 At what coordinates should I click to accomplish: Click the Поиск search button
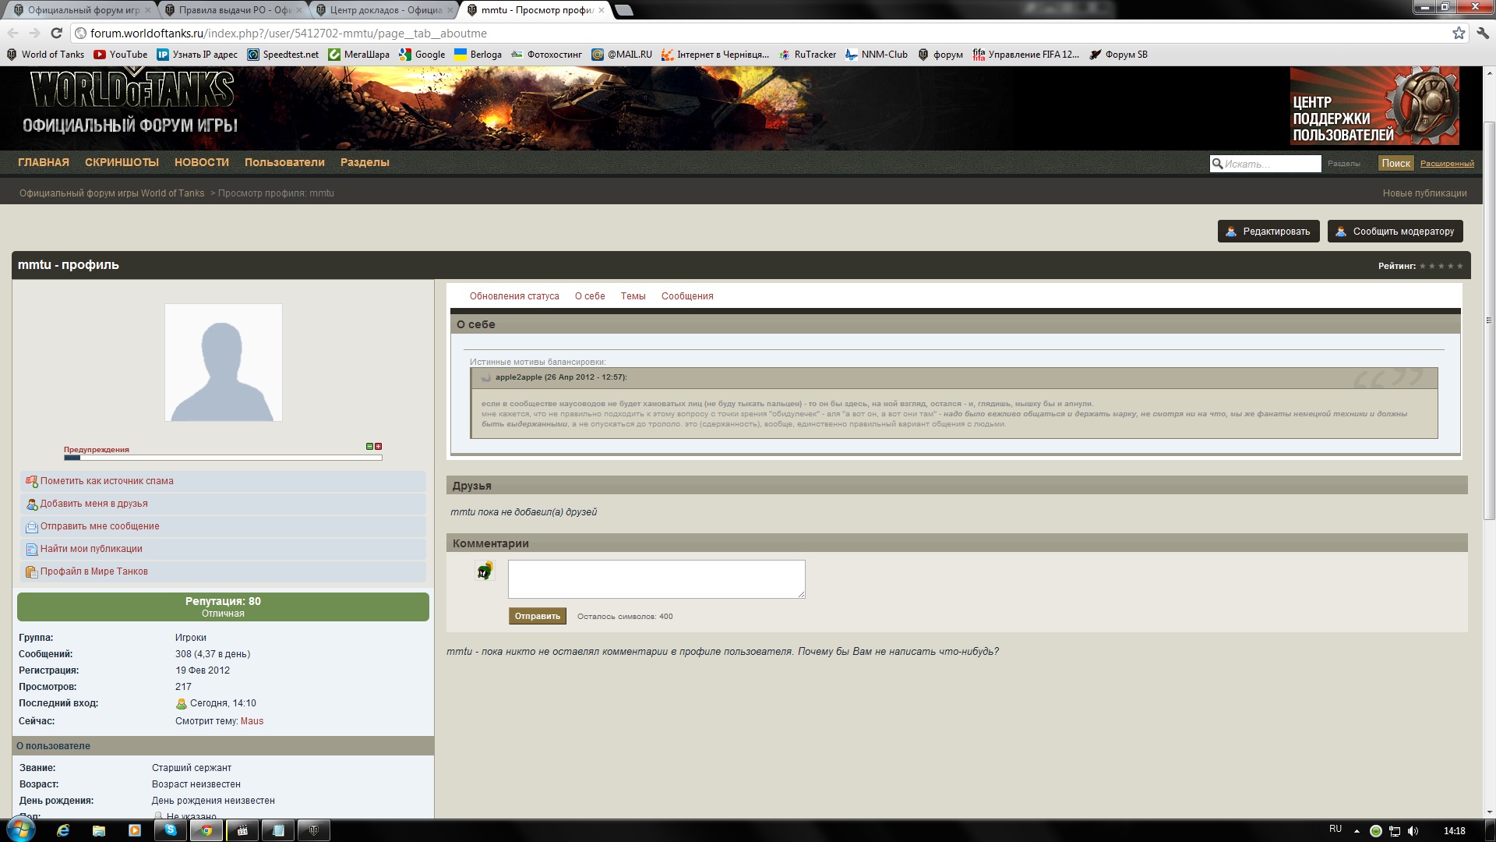[x=1395, y=164]
